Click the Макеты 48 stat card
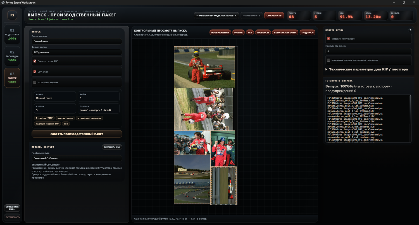The image size is (419, 225). 299,16
